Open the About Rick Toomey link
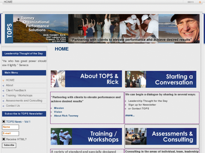Screen dimensions: 205x153 click(66, 116)
